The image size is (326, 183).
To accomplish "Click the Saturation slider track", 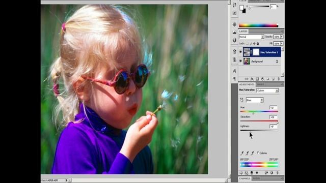I will pyautogui.click(x=259, y=121).
